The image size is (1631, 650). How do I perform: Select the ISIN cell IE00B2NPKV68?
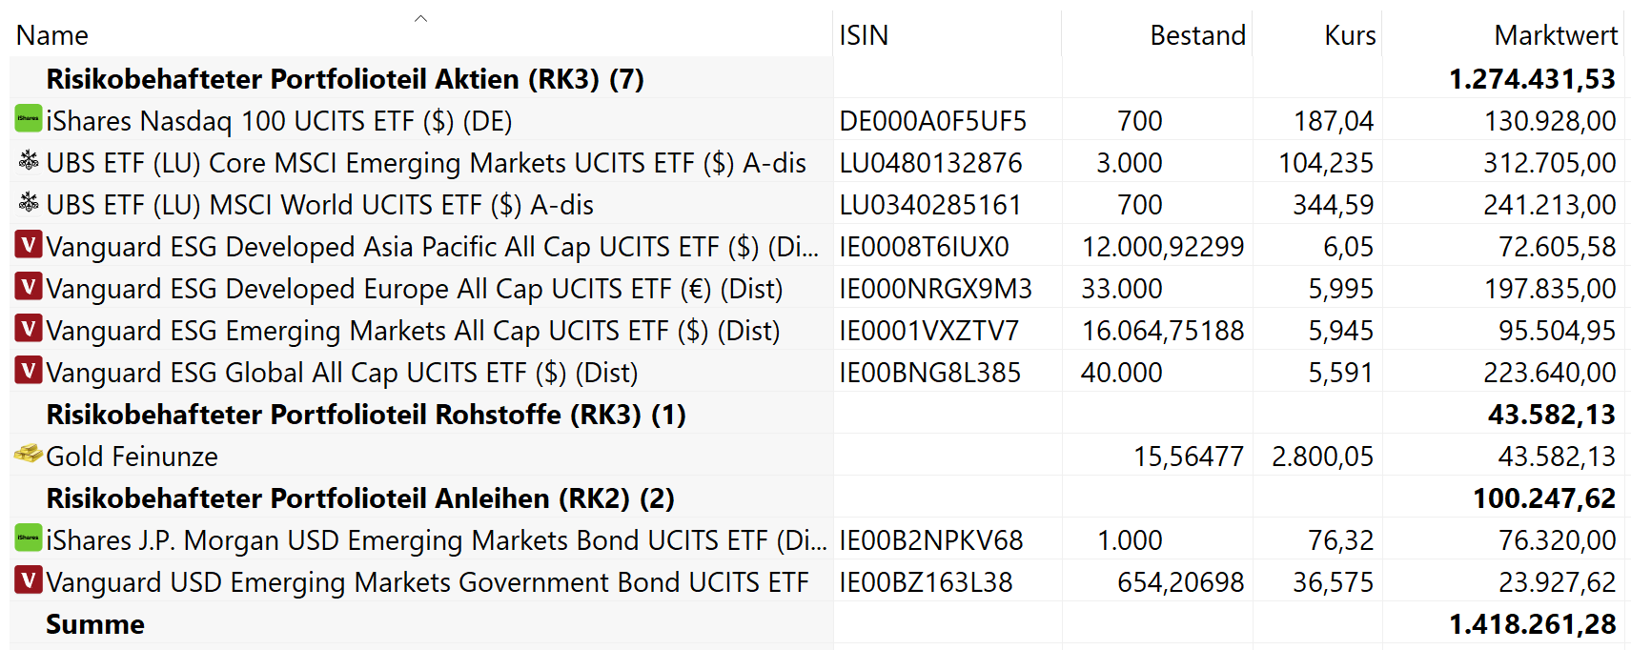pyautogui.click(x=930, y=540)
